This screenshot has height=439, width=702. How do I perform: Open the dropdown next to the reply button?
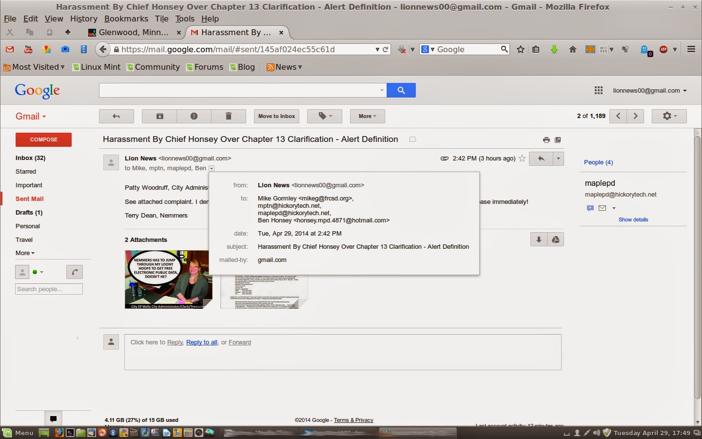pyautogui.click(x=558, y=159)
